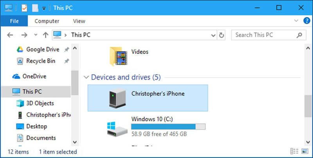Click the chevron before This PC in the address bar
This screenshot has width=313, height=158.
pyautogui.click(x=65, y=35)
